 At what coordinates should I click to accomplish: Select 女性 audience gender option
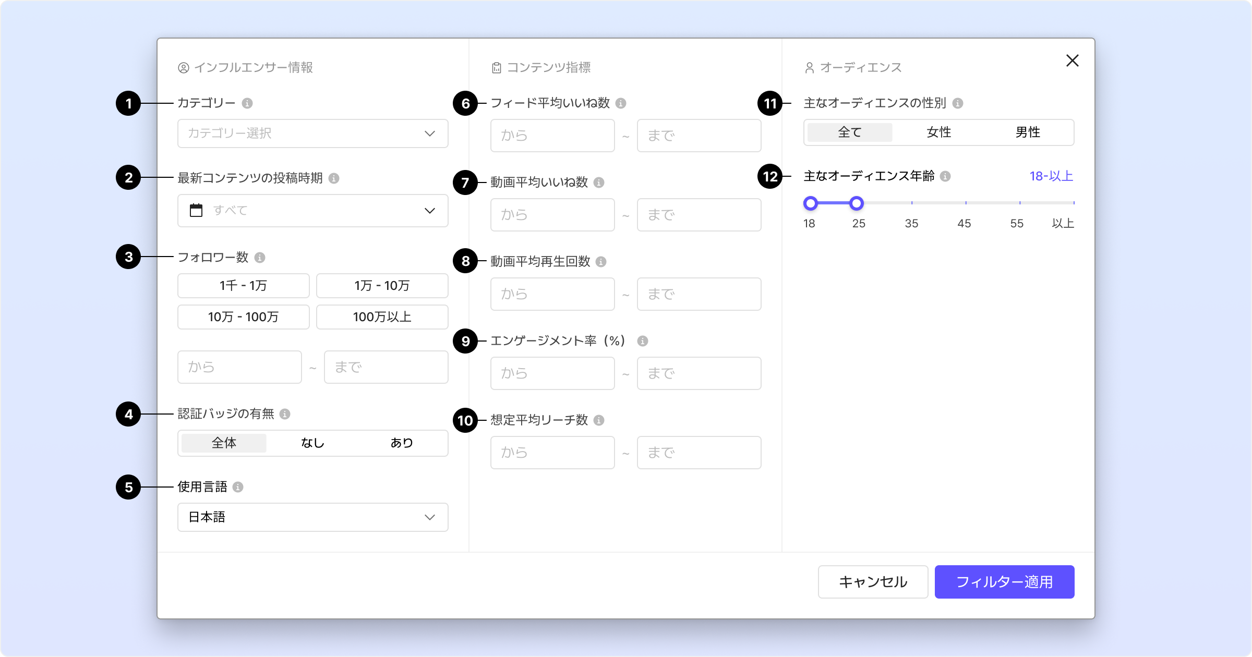tap(938, 132)
